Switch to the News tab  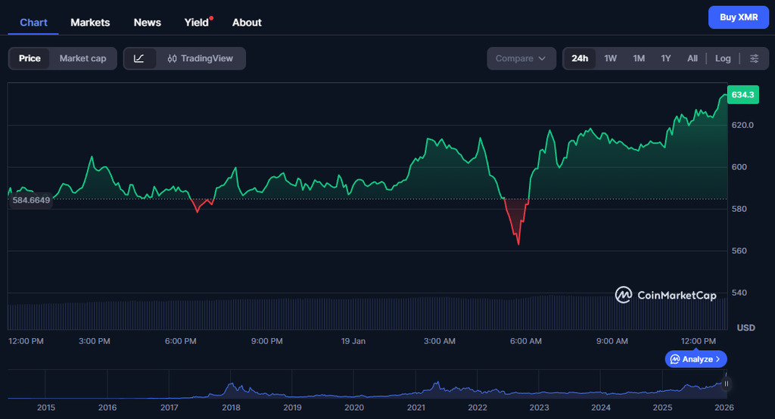tap(147, 22)
